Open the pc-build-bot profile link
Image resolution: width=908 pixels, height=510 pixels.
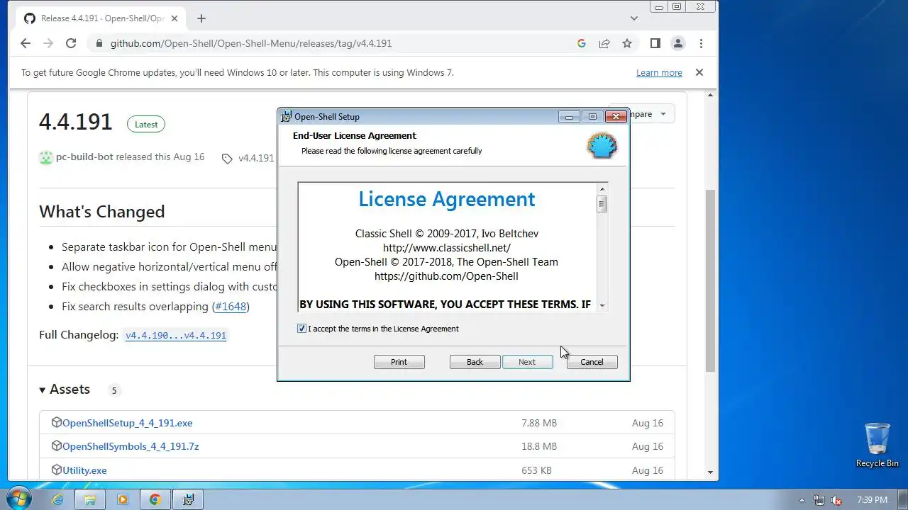[x=84, y=157]
